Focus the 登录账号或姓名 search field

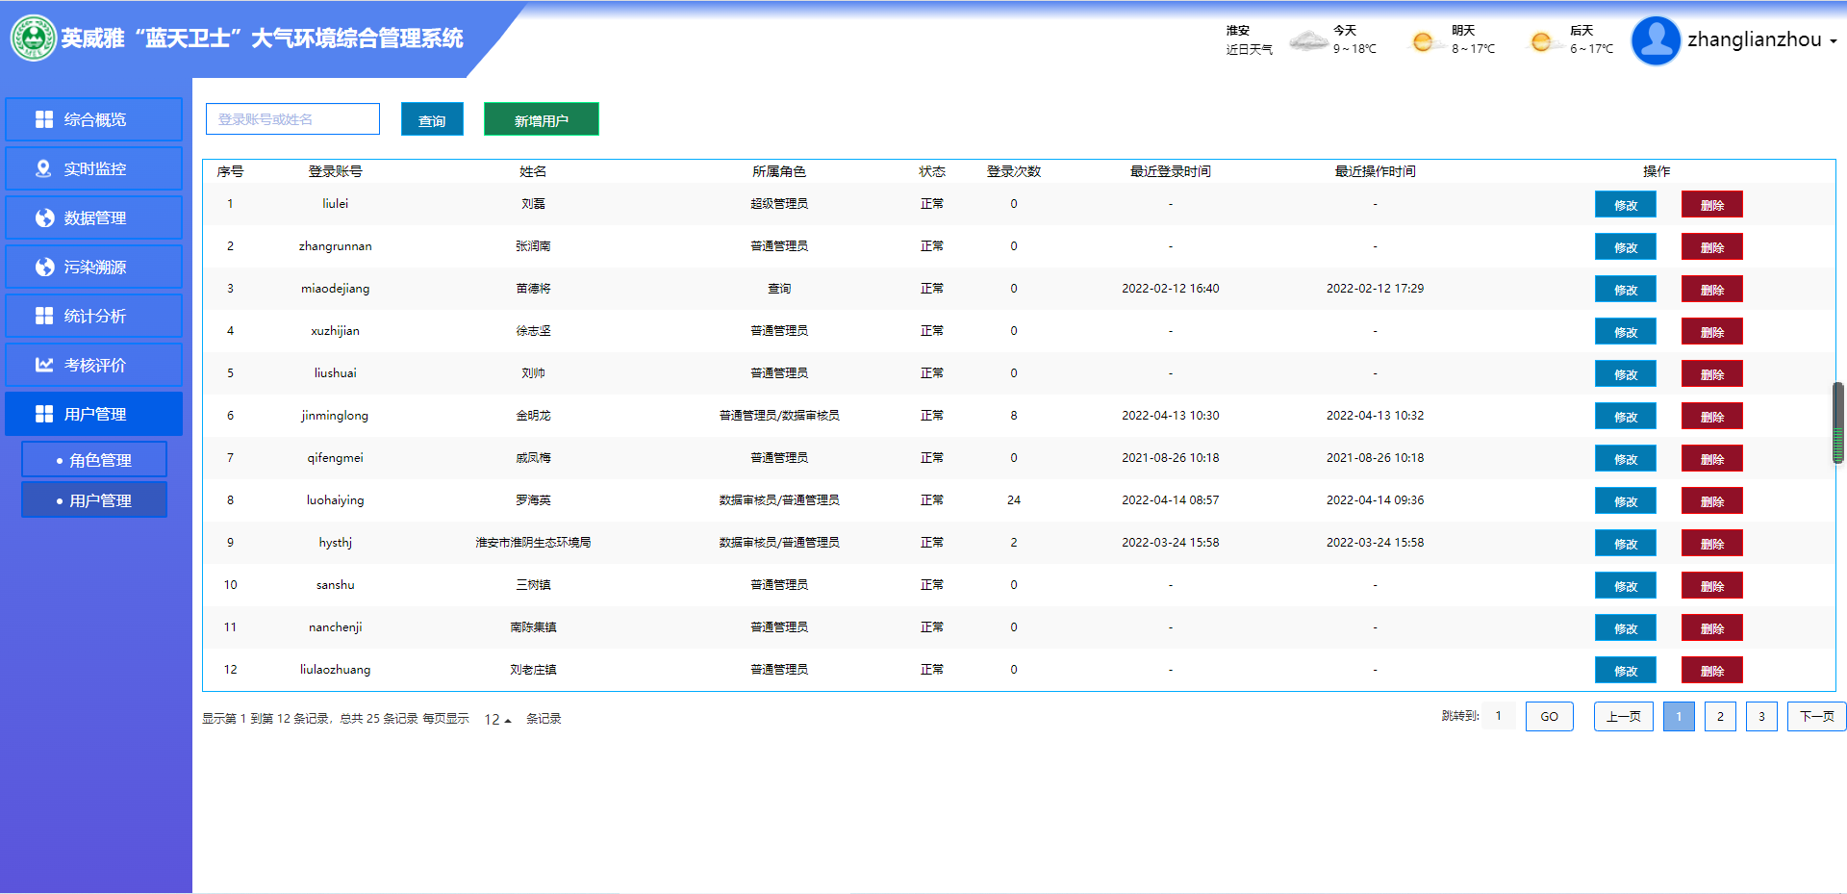pyautogui.click(x=292, y=119)
